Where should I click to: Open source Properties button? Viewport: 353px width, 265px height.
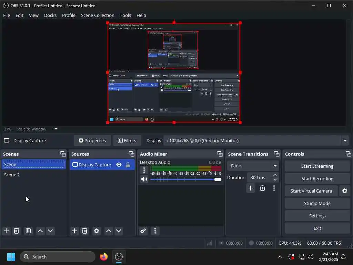pyautogui.click(x=92, y=141)
